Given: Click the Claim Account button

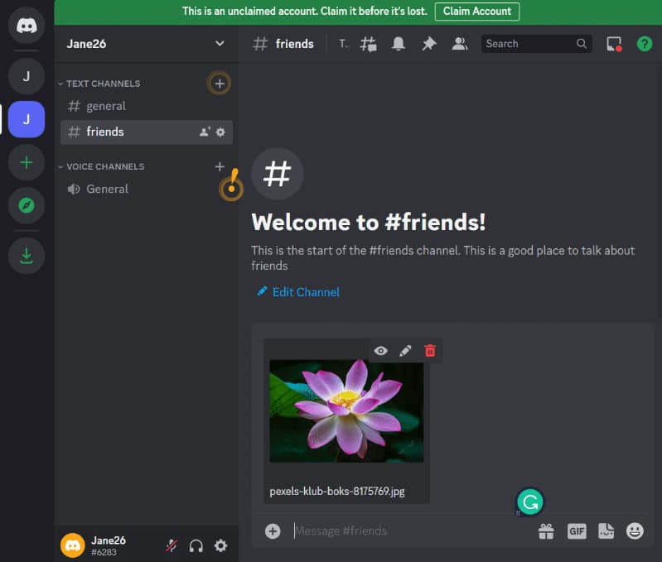Looking at the screenshot, I should [476, 12].
